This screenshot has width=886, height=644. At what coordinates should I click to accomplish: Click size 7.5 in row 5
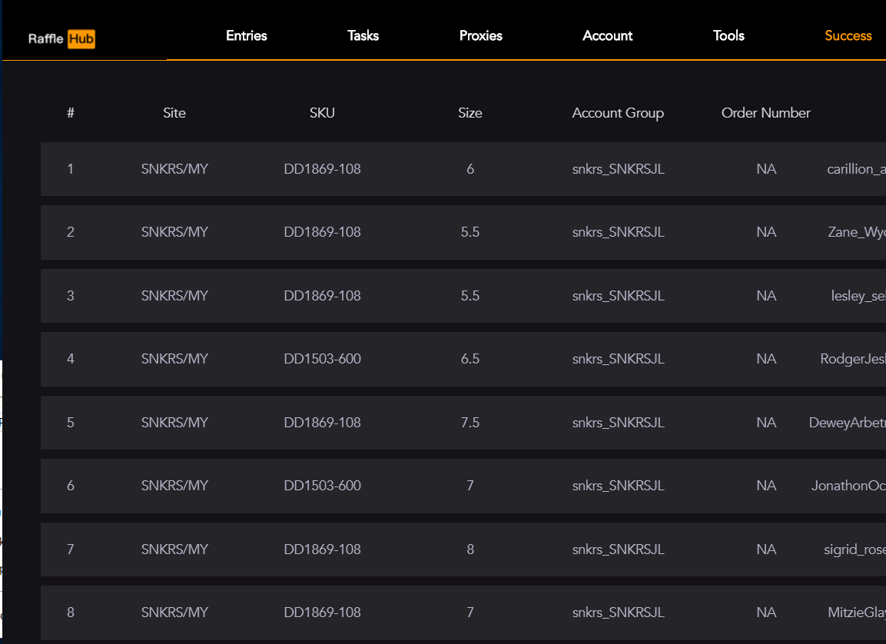[470, 423]
